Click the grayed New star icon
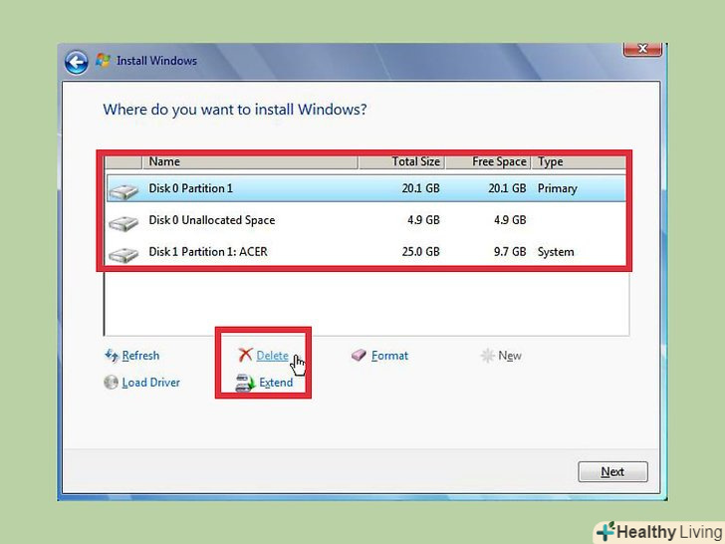 (487, 356)
